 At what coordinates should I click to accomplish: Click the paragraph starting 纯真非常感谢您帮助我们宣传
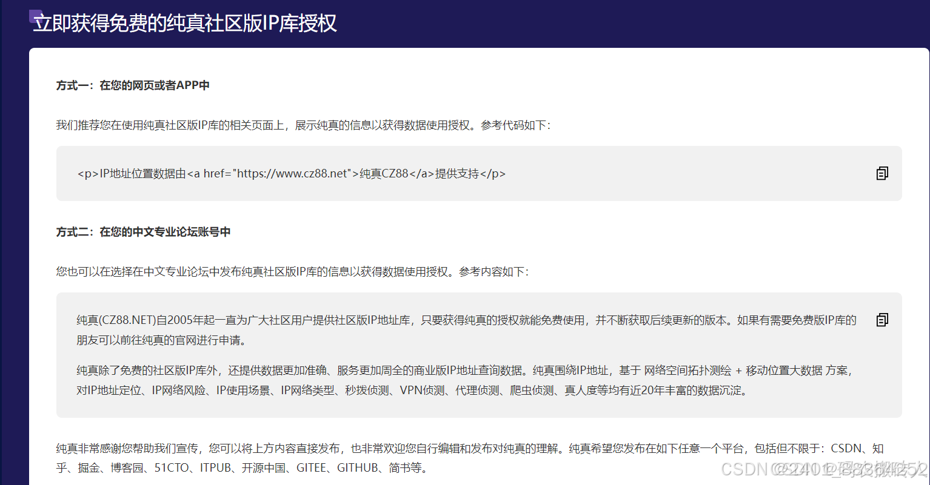(470, 458)
